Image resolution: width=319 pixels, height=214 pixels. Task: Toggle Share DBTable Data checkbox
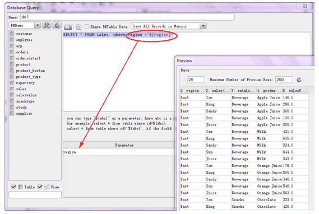(87, 27)
